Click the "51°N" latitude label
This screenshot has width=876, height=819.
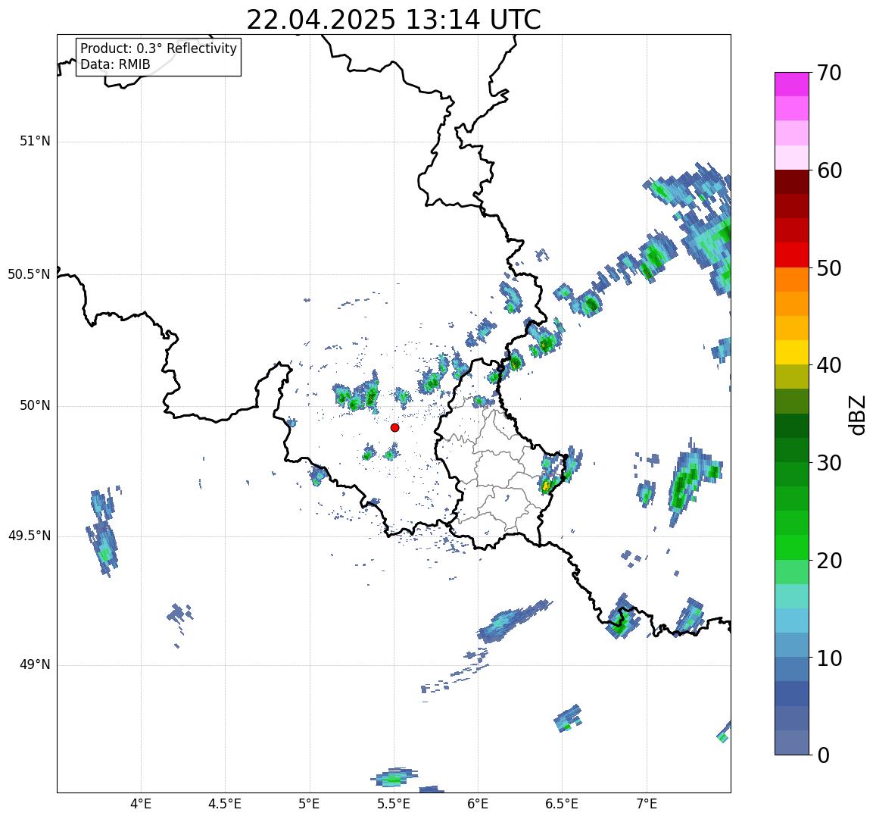pos(35,142)
